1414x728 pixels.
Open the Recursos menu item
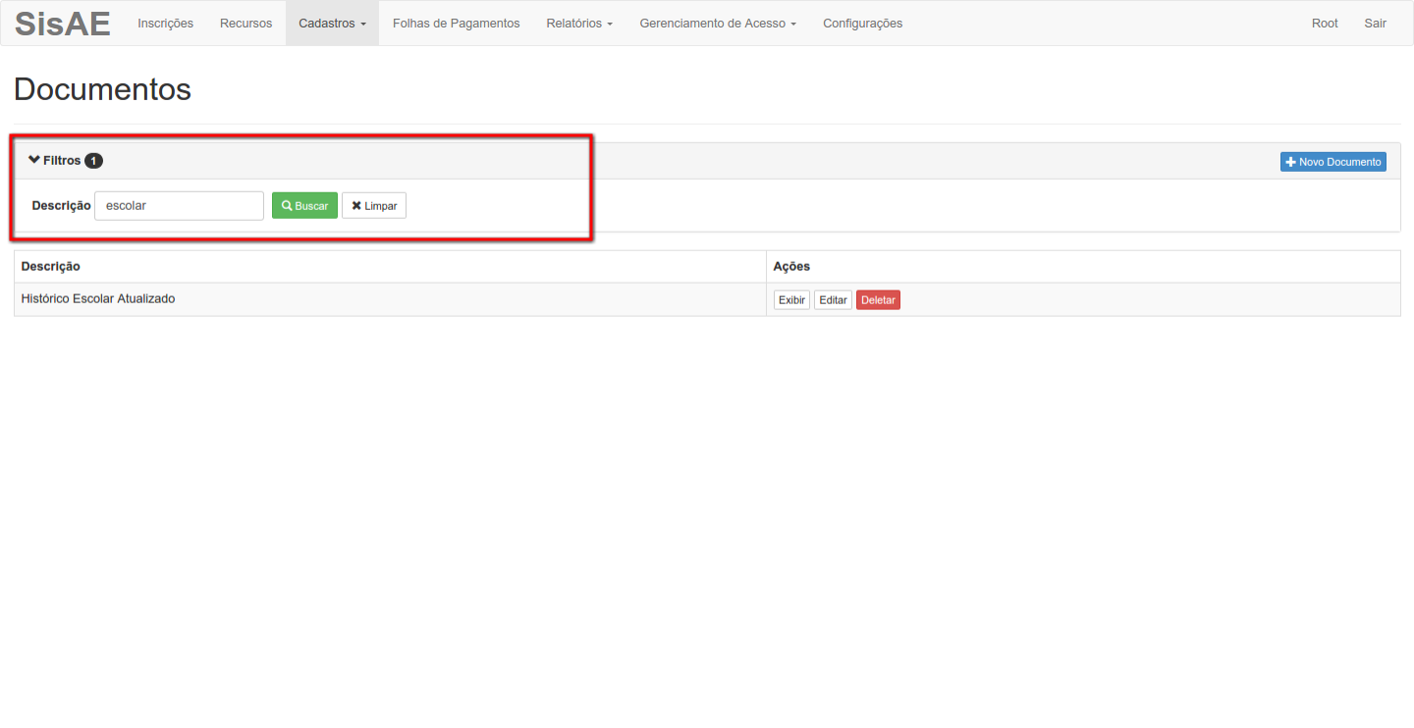coord(245,23)
